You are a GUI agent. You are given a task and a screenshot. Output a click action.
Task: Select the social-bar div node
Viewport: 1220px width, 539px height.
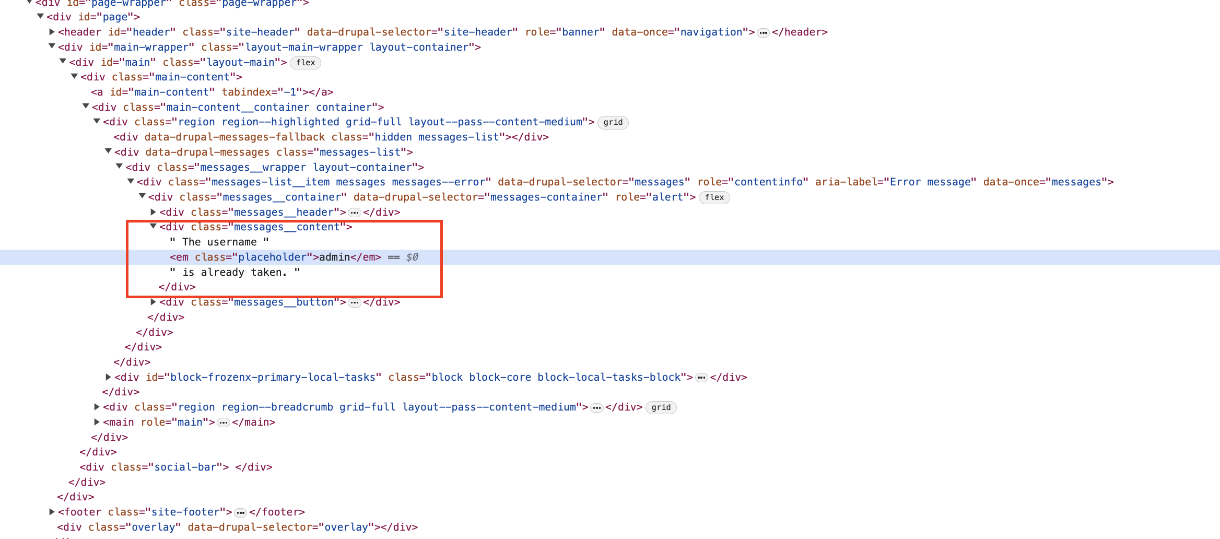point(176,467)
